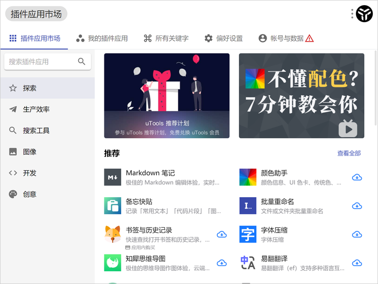Open the 备忘快贴 title
The width and height of the screenshot is (378, 284).
(139, 201)
